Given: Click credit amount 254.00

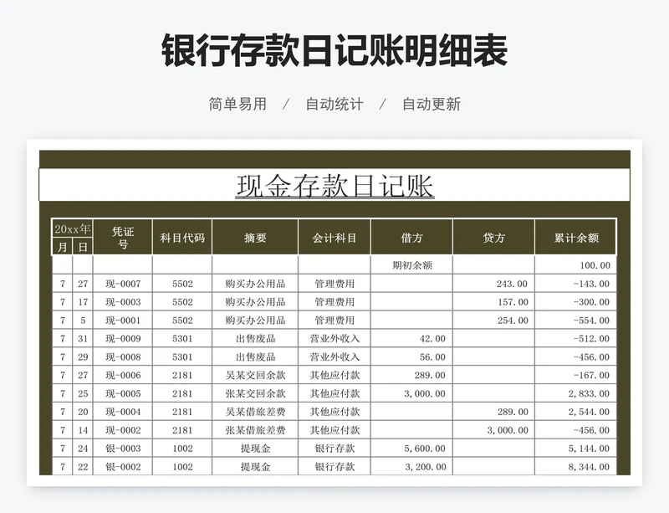Looking at the screenshot, I should (493, 320).
